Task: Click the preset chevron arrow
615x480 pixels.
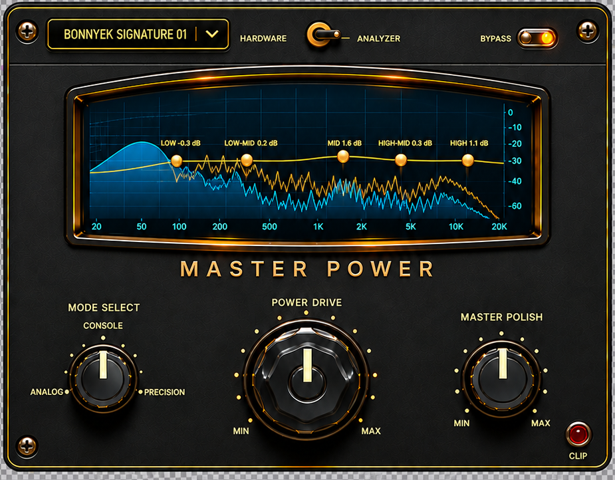Action: tap(212, 34)
